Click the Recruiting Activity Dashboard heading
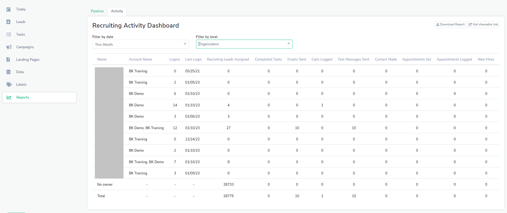The width and height of the screenshot is (507, 213). pyautogui.click(x=136, y=25)
